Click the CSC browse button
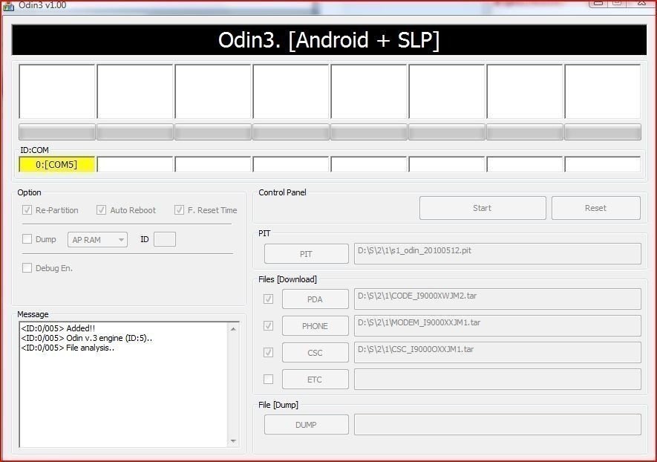The image size is (657, 462). [315, 353]
